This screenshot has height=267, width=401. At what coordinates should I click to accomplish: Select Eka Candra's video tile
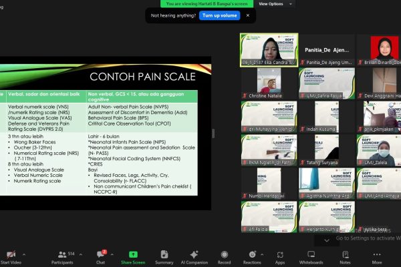tap(269, 50)
